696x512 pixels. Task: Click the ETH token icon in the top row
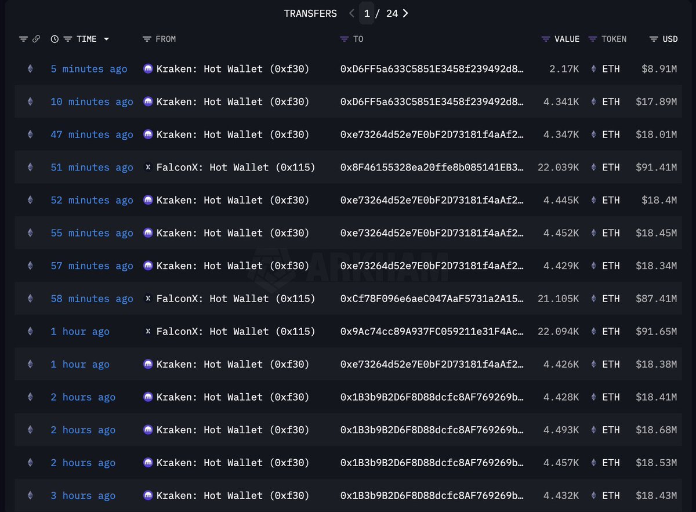(x=593, y=68)
